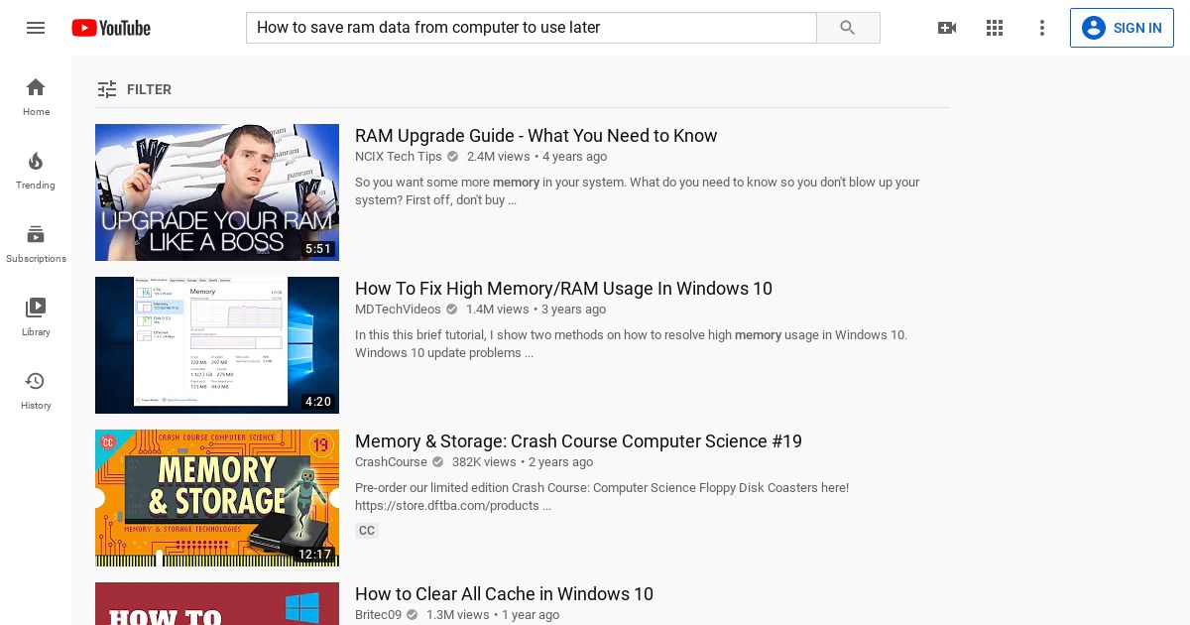Visit the Britec09 channel

(378, 615)
